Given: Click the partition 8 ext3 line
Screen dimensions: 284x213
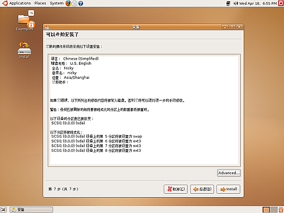Looking at the screenshot, I should (96, 151).
